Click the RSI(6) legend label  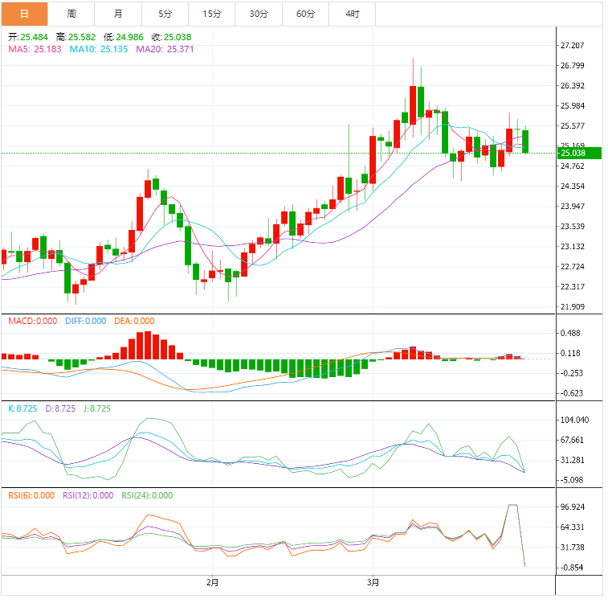31,495
